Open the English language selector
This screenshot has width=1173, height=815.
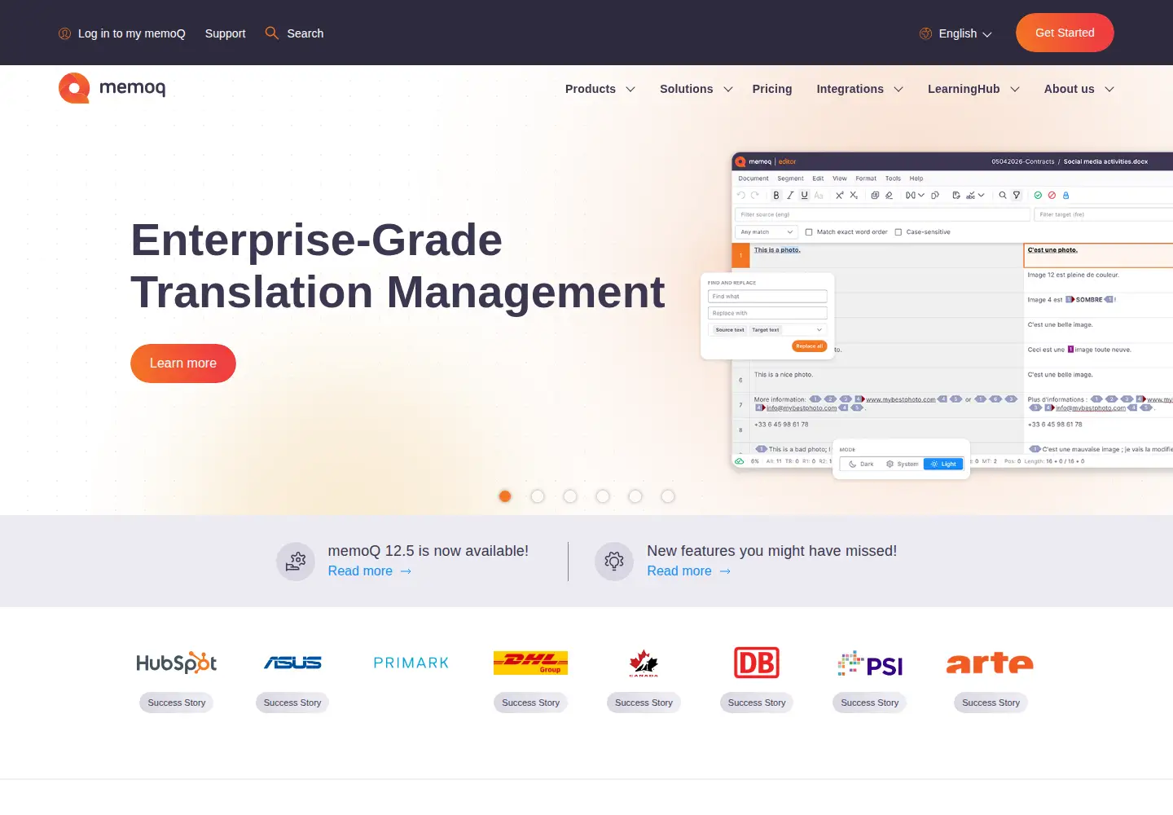click(956, 33)
